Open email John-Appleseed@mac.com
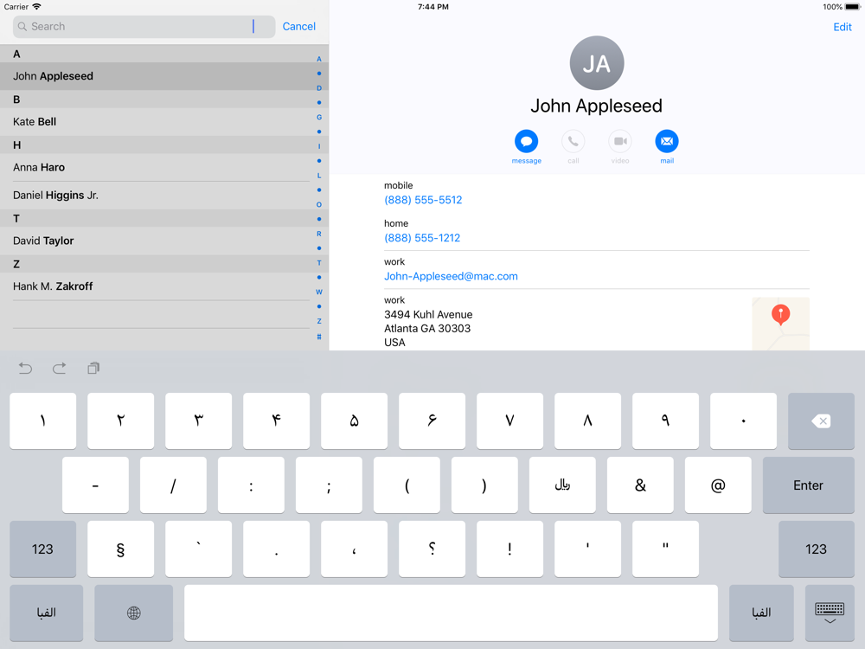 451,276
